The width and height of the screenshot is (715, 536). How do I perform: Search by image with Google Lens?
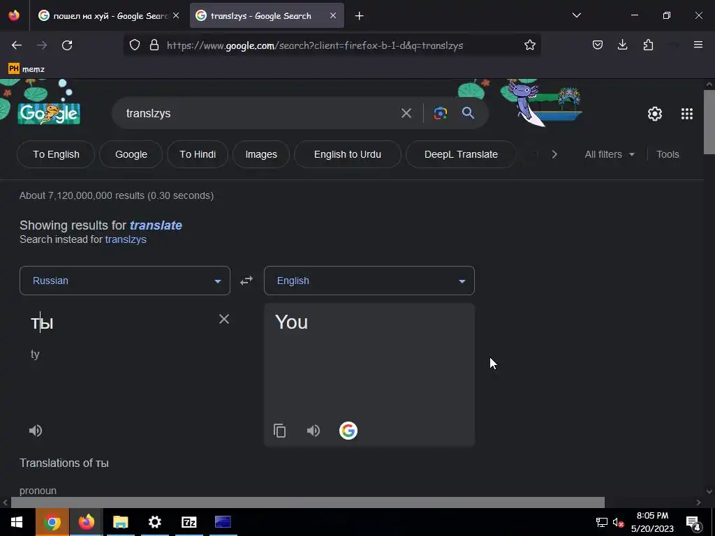(x=440, y=113)
